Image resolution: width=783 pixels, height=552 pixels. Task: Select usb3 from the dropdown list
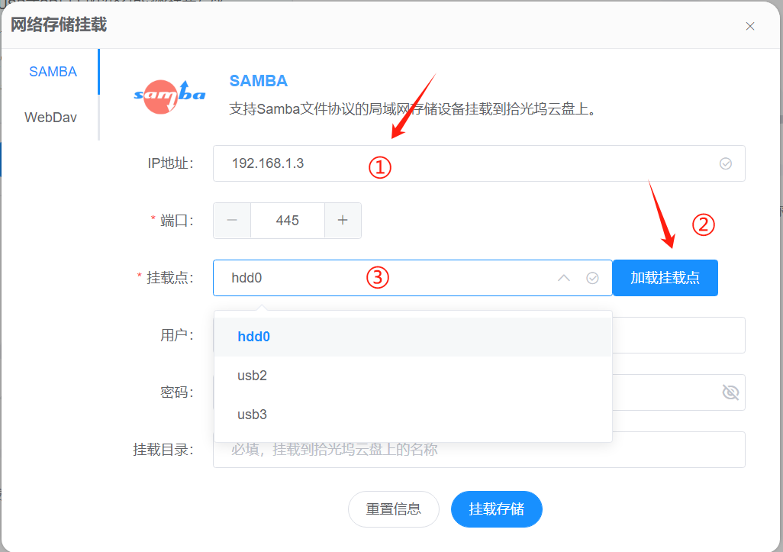[x=413, y=415]
